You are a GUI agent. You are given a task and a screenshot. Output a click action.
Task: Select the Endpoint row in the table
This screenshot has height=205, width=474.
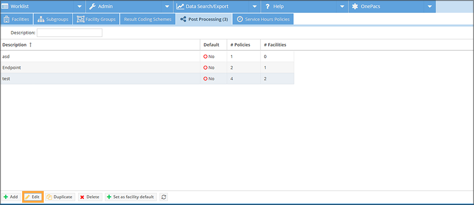click(12, 68)
